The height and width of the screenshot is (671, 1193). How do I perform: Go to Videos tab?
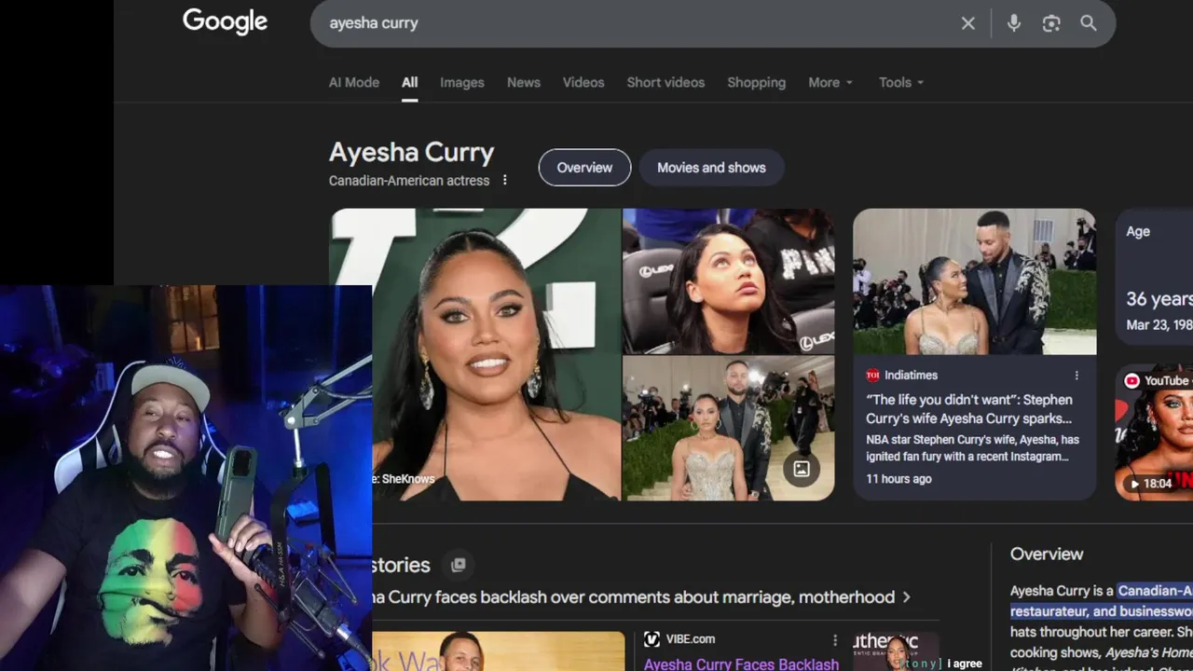pyautogui.click(x=583, y=82)
